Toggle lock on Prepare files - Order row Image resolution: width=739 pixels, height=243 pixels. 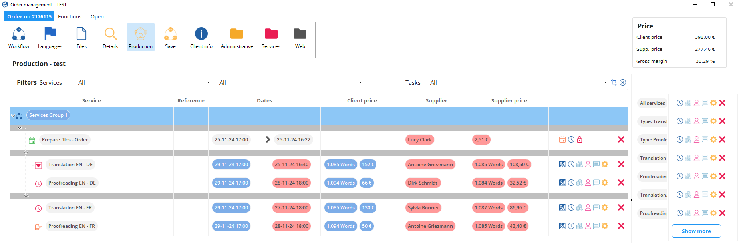tap(580, 139)
